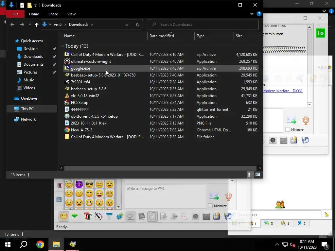Switch to the blue tab showing 2
Image resolution: width=335 pixels, height=251 pixels.
pyautogui.click(x=301, y=223)
